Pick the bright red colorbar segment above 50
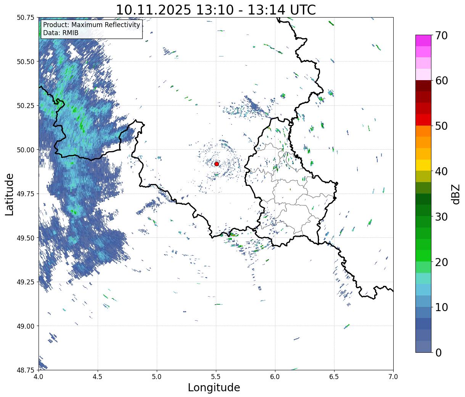Image resolution: width=465 pixels, height=397 pixels. point(423,120)
